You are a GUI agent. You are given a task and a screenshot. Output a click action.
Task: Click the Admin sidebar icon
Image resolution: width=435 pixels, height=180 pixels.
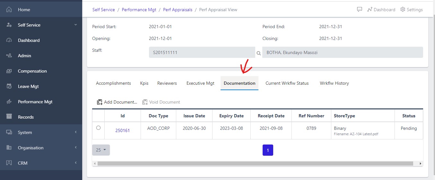pos(9,56)
